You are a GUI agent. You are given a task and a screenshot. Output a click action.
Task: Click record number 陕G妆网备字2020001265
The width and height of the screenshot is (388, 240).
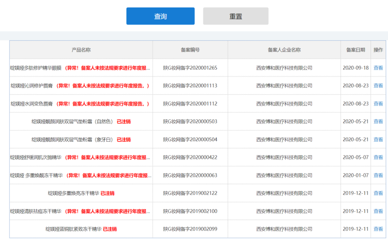[190, 68]
